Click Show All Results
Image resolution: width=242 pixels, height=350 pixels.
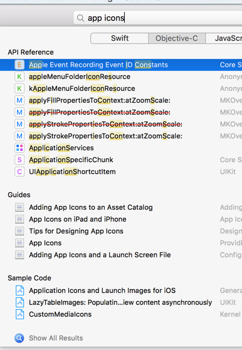pos(56,338)
